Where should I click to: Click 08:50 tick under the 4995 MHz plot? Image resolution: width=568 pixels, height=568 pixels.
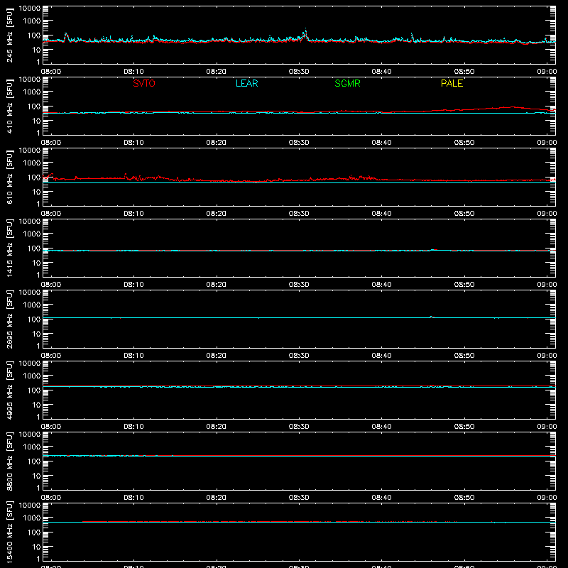coord(464,427)
